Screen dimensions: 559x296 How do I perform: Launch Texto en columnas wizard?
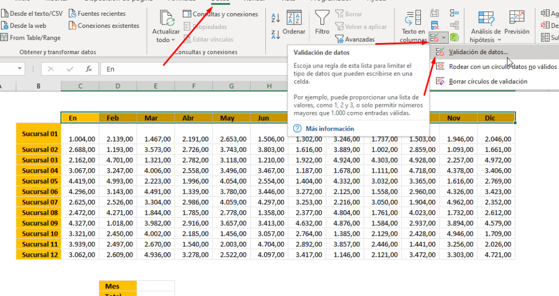[x=413, y=26]
